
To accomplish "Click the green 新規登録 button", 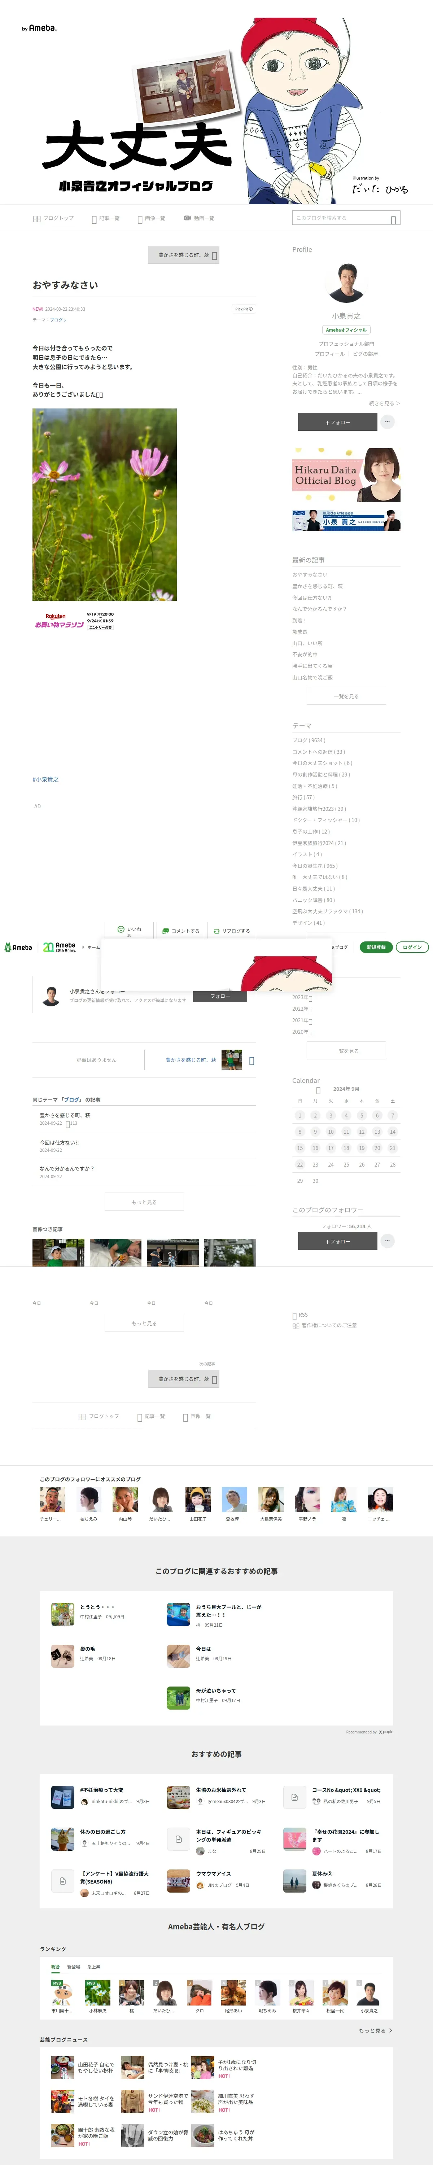I will coord(376,947).
